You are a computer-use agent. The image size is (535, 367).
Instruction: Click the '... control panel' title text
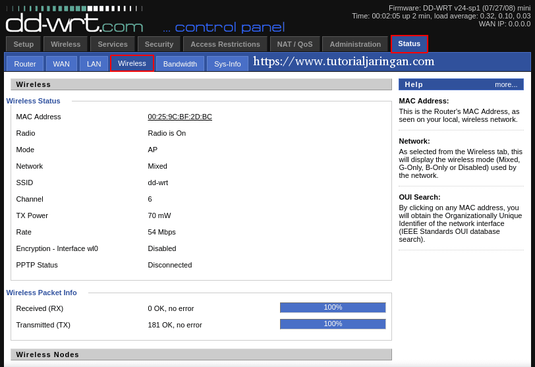[224, 28]
